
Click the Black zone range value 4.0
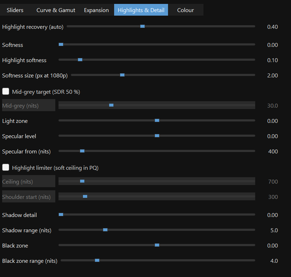tap(274, 261)
